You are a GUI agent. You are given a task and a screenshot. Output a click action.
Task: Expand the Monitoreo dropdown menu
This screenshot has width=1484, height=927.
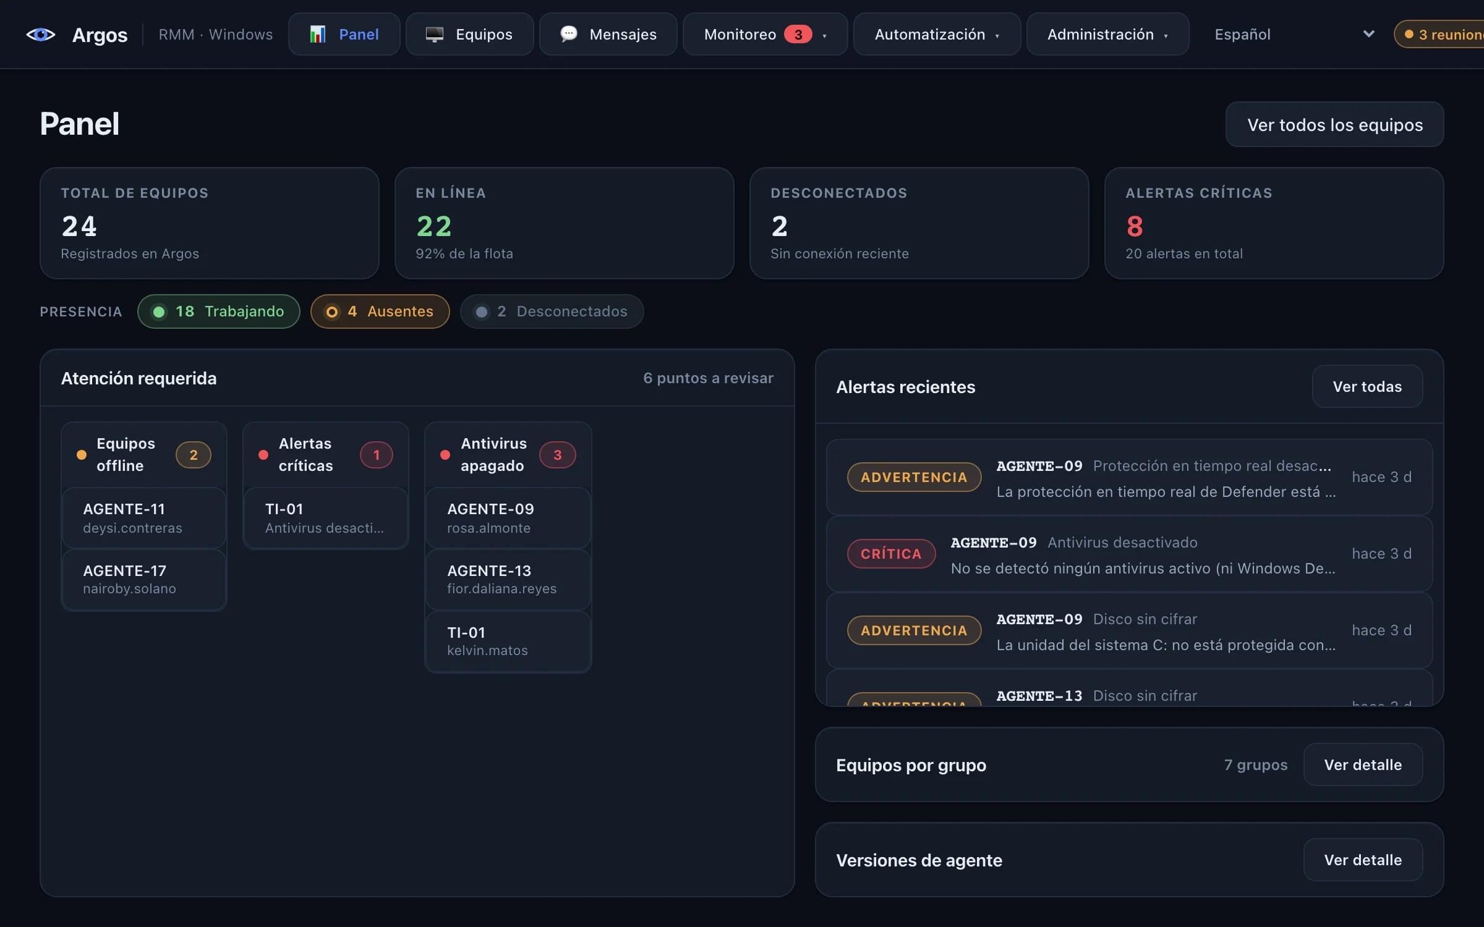point(765,35)
